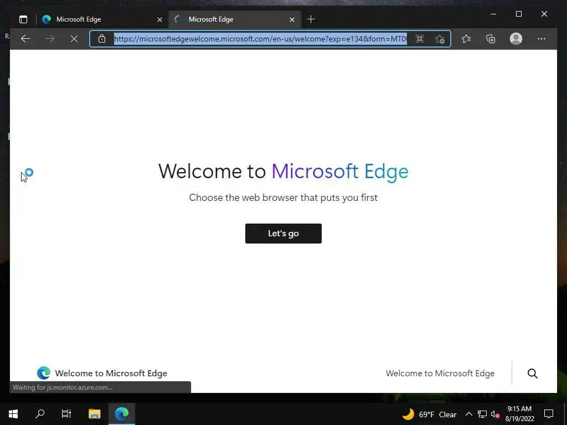Click the address bar URL
Viewport: 567px width, 425px height.
click(260, 39)
